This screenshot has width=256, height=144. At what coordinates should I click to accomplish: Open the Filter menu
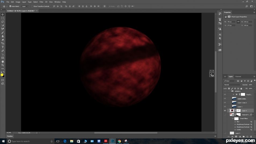point(42,2)
